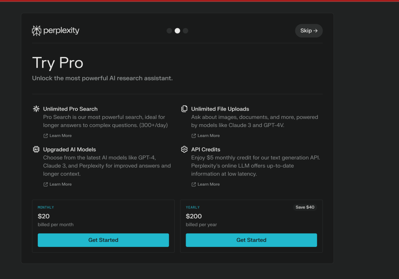
Task: Click the Perplexity logo icon
Action: click(36, 30)
